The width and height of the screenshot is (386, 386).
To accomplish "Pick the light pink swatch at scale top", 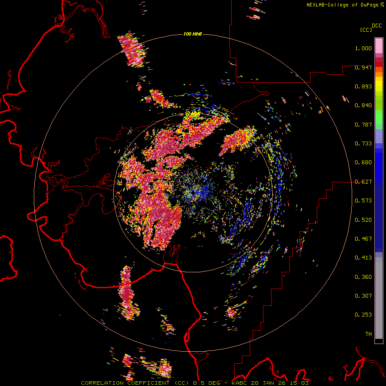I will coord(379,45).
